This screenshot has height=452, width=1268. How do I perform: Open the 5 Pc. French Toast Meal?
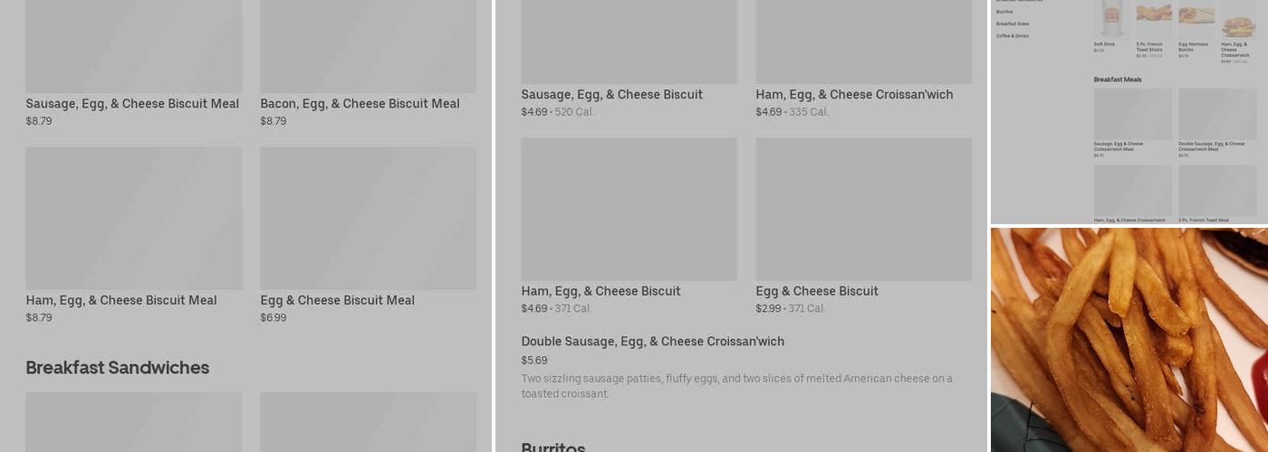point(1217,192)
